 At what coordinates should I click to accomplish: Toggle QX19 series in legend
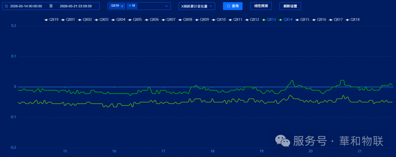51,19
